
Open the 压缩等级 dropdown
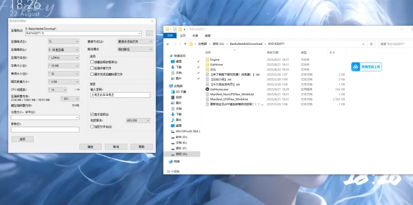pos(63,49)
